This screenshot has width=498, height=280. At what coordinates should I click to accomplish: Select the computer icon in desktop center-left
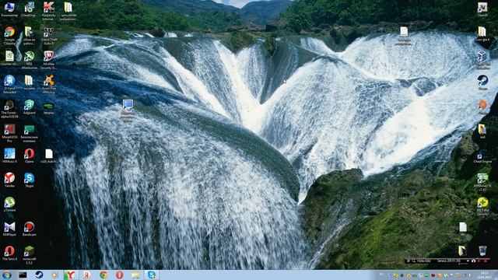(128, 105)
